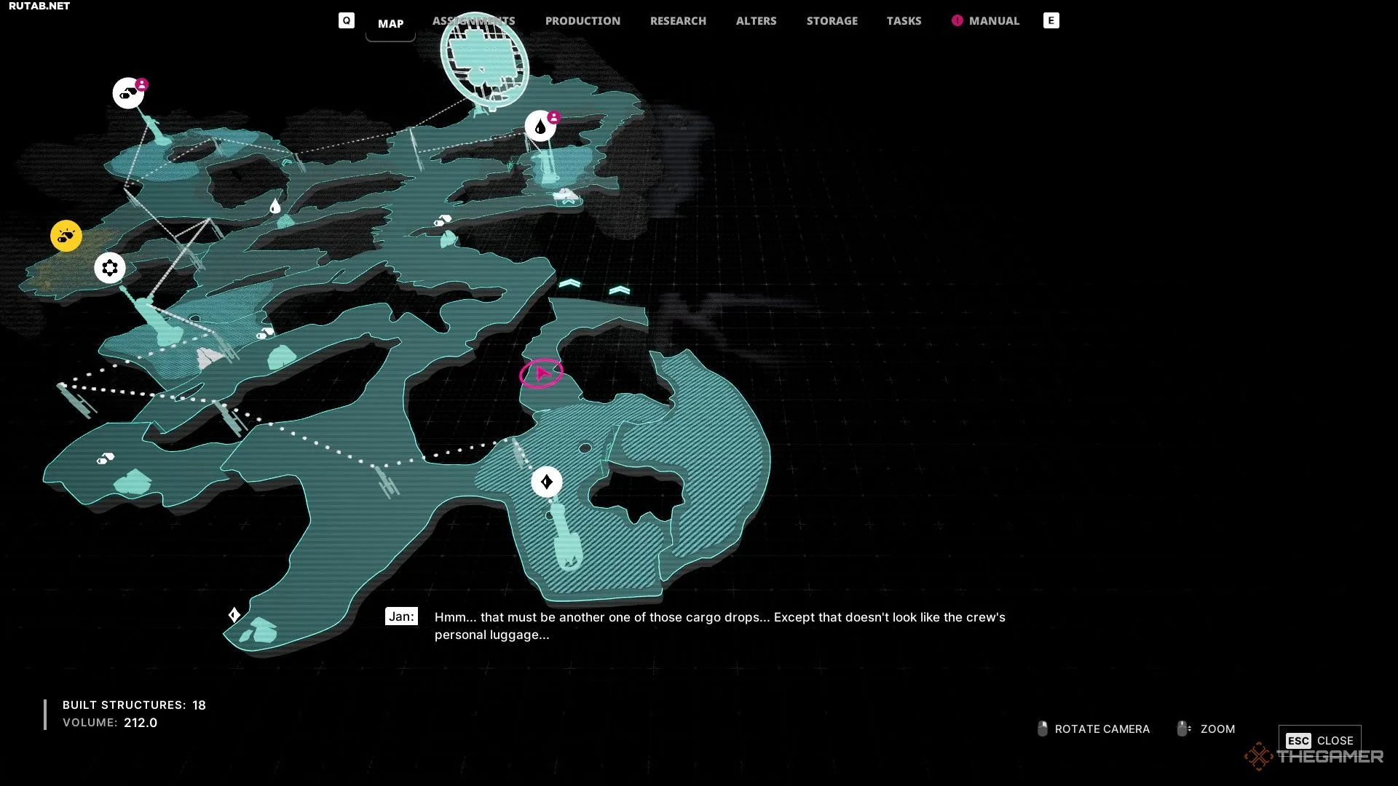The image size is (1398, 786).
Task: Open the MAP tab
Action: pyautogui.click(x=390, y=23)
